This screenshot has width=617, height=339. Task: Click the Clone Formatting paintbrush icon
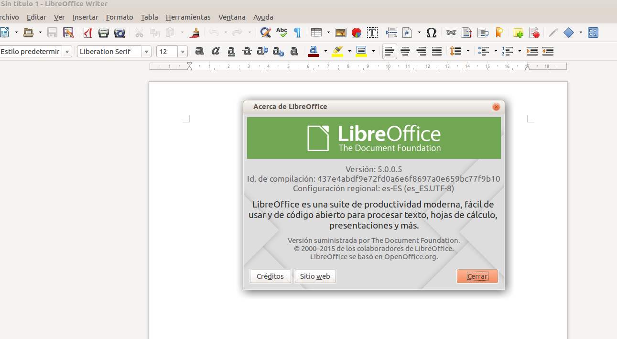click(x=195, y=33)
